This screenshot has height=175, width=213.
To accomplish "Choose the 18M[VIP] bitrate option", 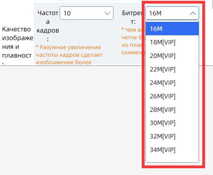I will click(172, 42).
